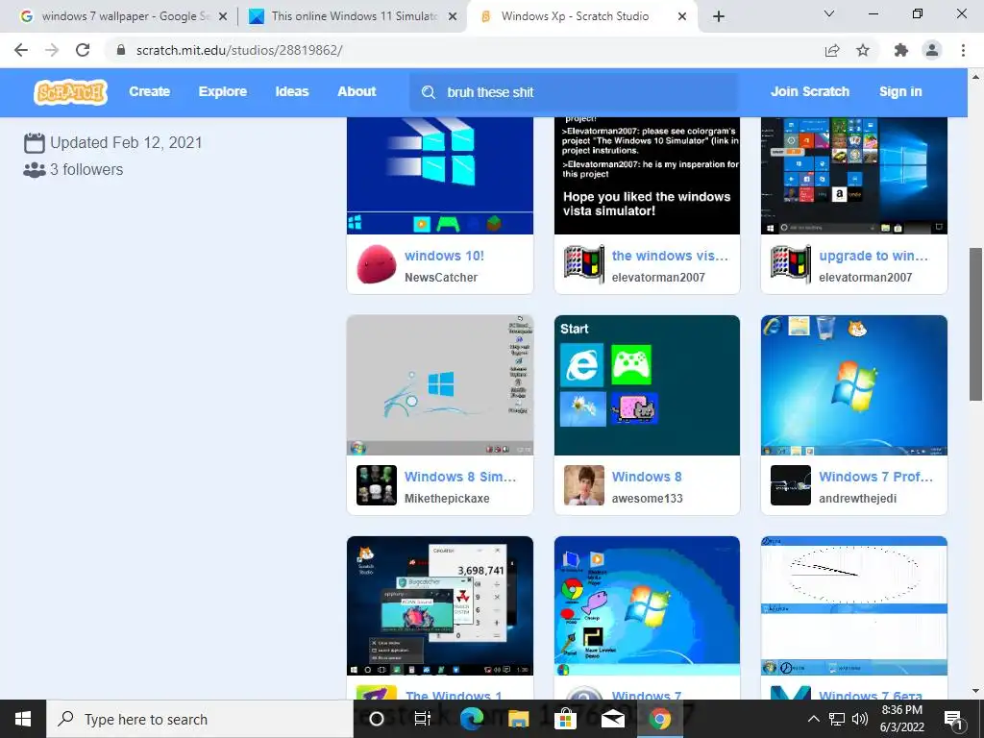Image resolution: width=984 pixels, height=738 pixels.
Task: Open the Create menu item
Action: (149, 91)
